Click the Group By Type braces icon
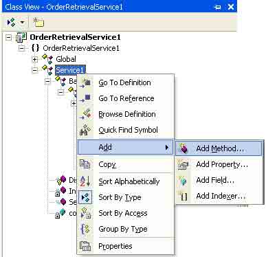 tap(85, 229)
